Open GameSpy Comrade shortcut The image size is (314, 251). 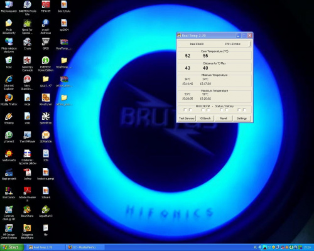(27, 64)
